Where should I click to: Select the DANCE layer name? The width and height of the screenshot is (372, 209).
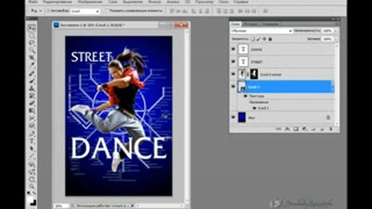[256, 49]
